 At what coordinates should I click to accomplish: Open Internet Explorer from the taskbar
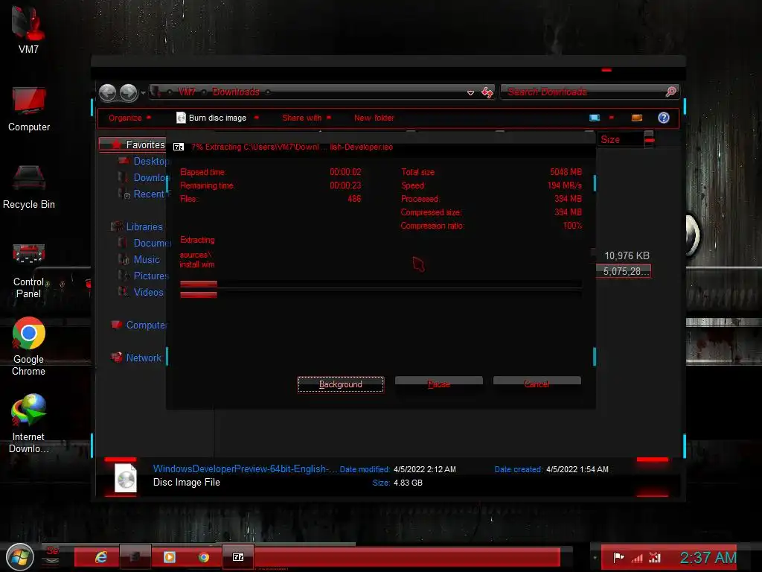coord(100,557)
